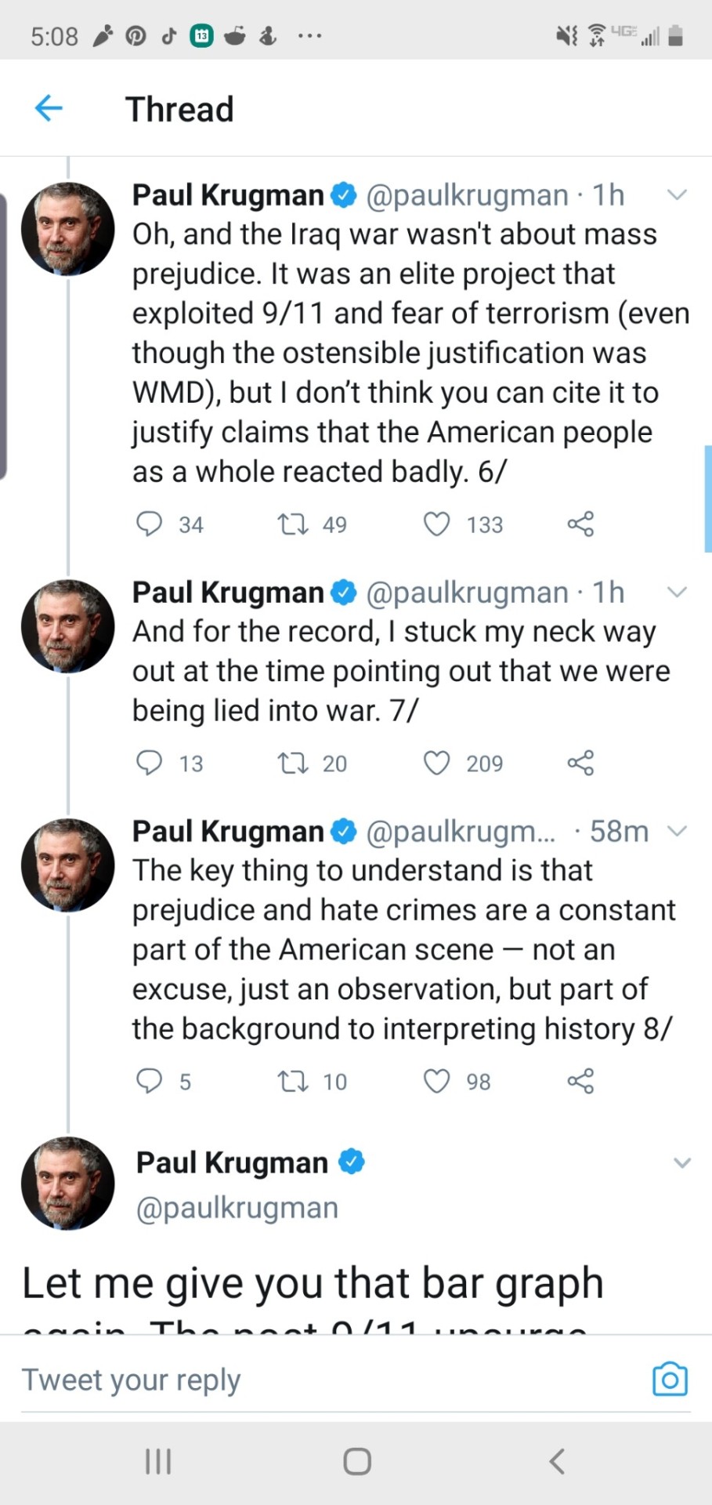
Task: Retweet the tweet with 49 retweets
Action: 293,524
